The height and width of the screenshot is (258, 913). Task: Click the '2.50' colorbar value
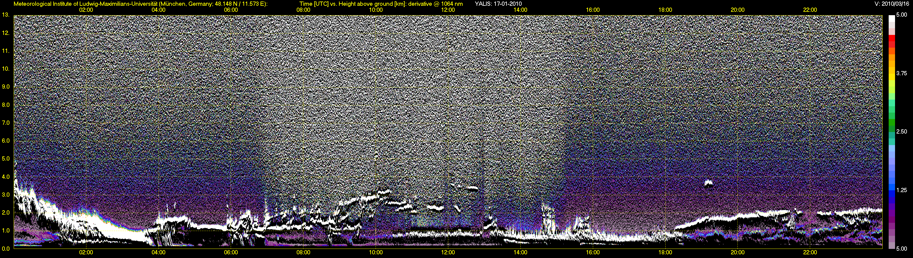(902, 131)
